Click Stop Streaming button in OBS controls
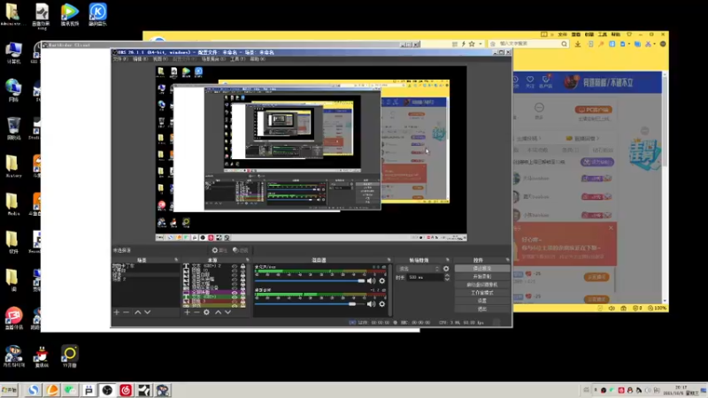Screen dimensions: 708x398 pyautogui.click(x=482, y=269)
